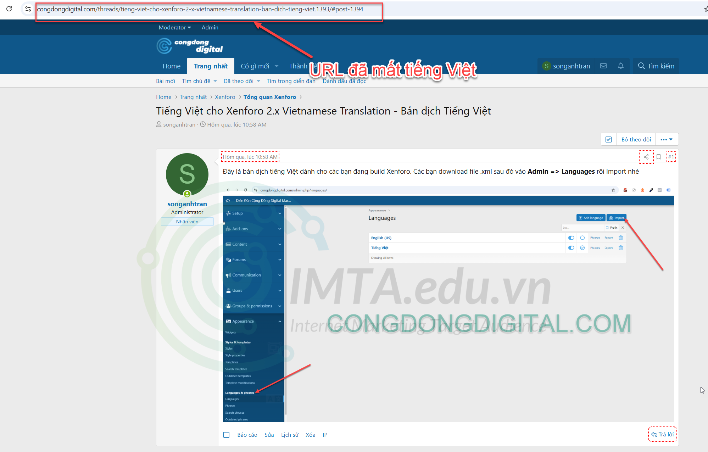Open the Admin link in top bar
The image size is (708, 452).
pos(210,27)
